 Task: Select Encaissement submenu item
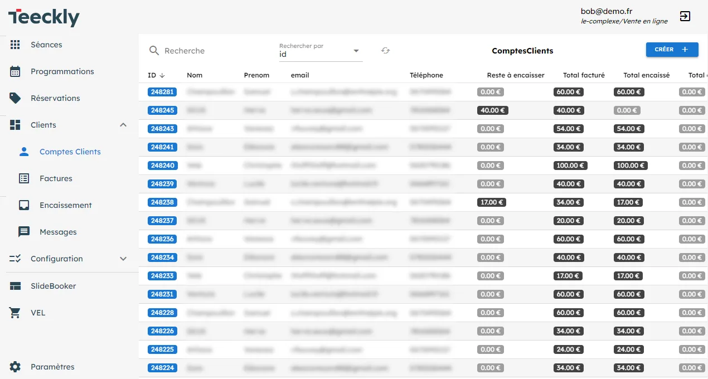(66, 205)
